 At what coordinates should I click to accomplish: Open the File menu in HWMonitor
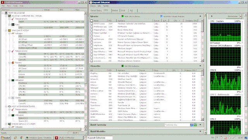pyautogui.click(x=3, y=6)
